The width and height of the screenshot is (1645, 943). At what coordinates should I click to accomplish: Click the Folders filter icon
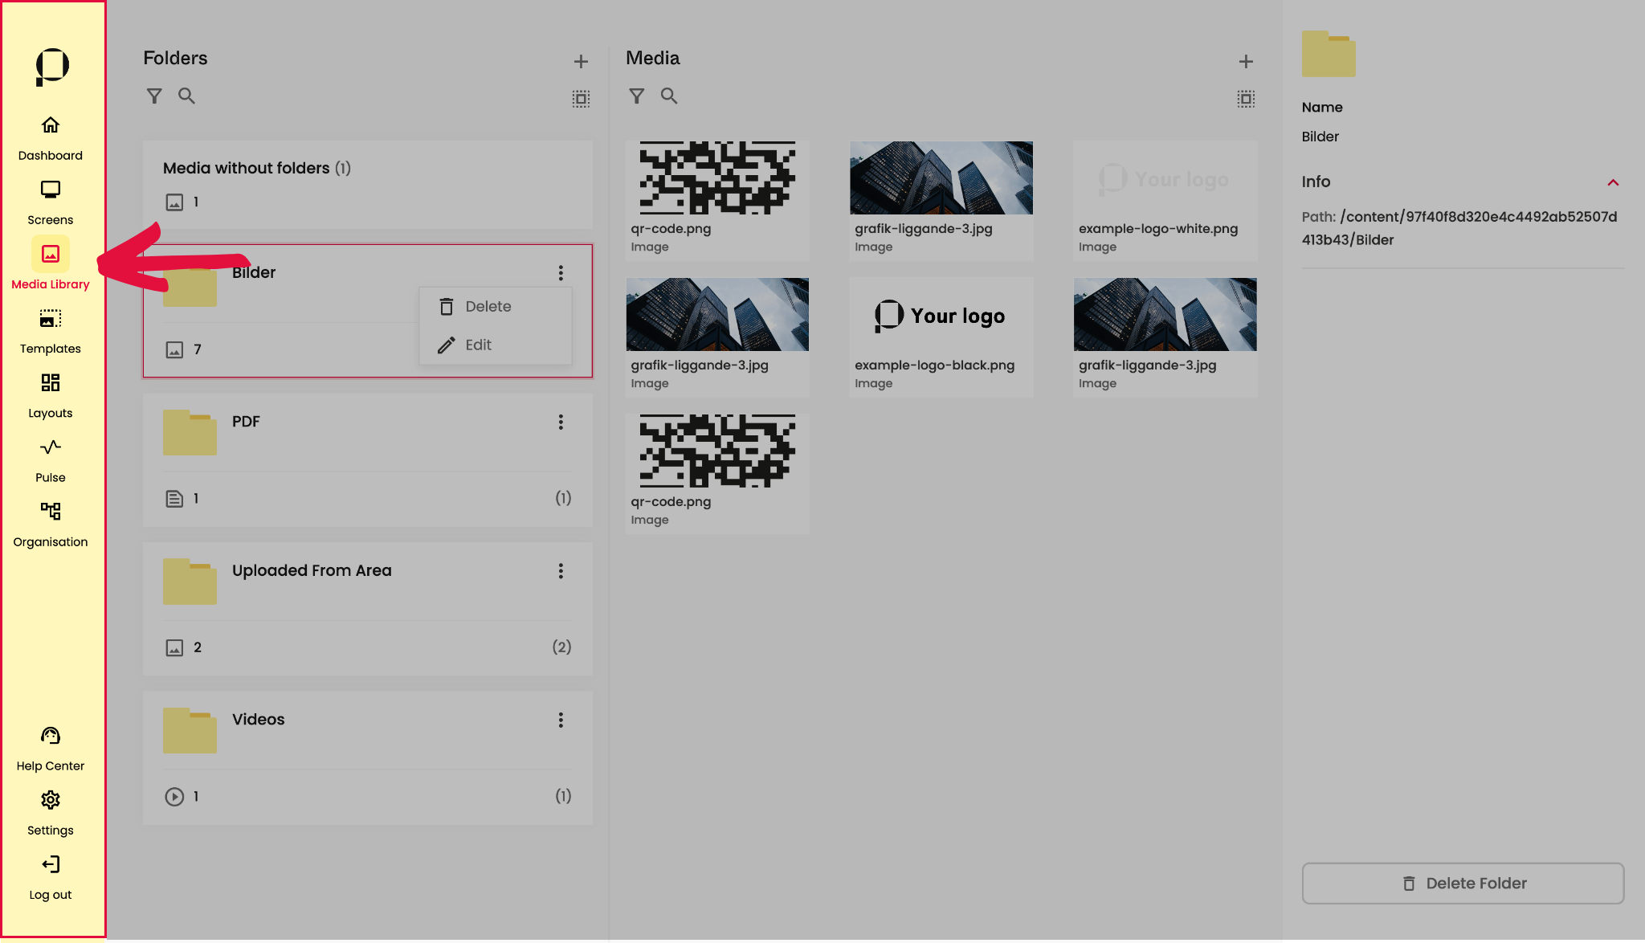coord(154,96)
